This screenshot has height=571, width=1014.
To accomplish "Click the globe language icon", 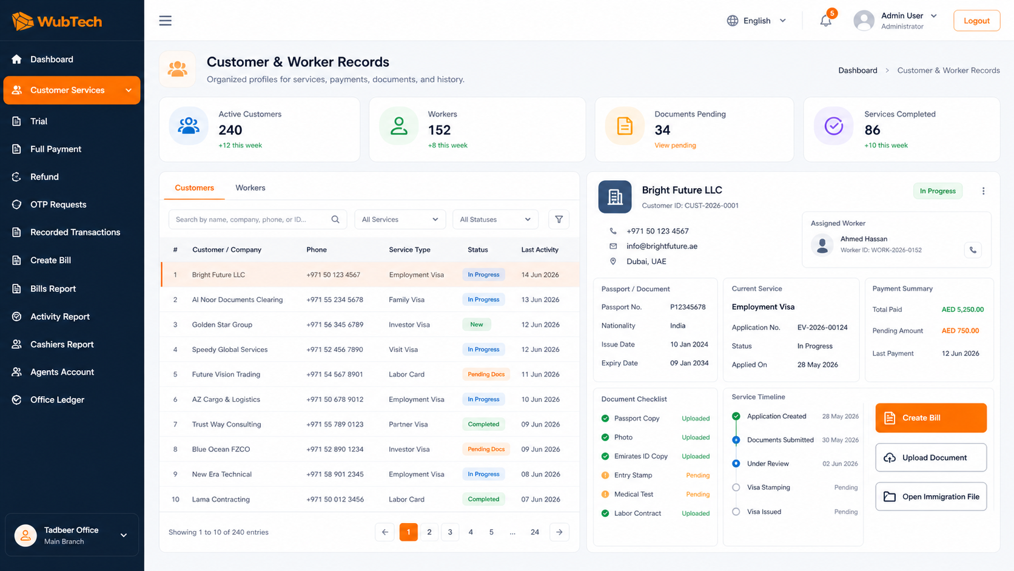I will pos(733,21).
